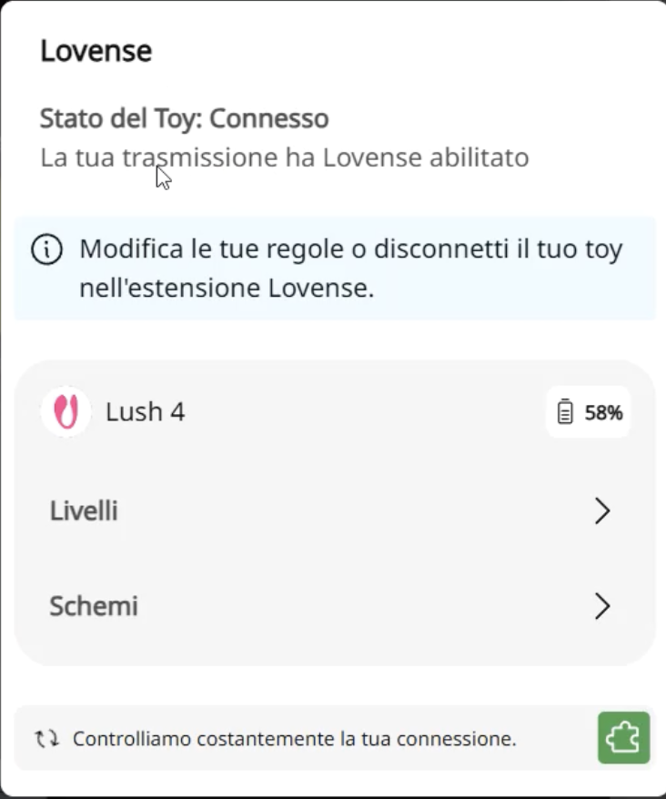Click the info circle icon in banner
Viewport: 666px width, 799px height.
click(46, 249)
